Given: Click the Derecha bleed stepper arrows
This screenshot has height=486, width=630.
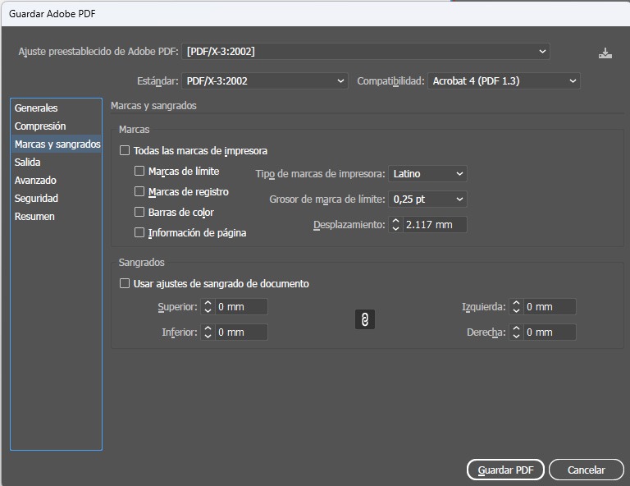Looking at the screenshot, I should pyautogui.click(x=516, y=332).
